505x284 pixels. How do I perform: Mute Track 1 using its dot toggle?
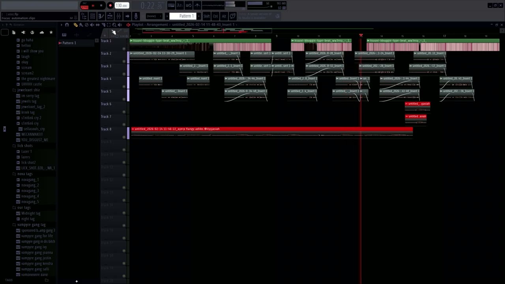[124, 49]
